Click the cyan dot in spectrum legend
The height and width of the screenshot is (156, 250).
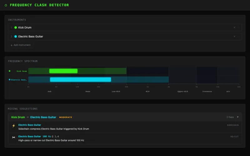10,80
